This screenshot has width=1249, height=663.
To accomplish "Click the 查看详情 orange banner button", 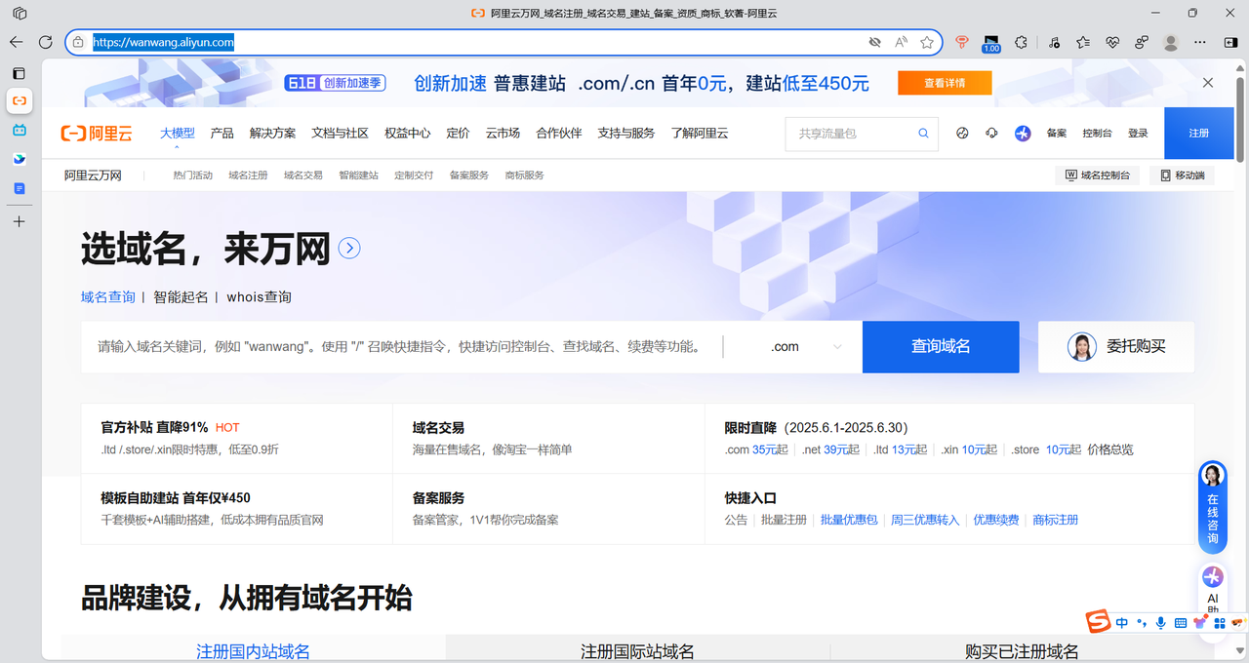I will pyautogui.click(x=945, y=83).
